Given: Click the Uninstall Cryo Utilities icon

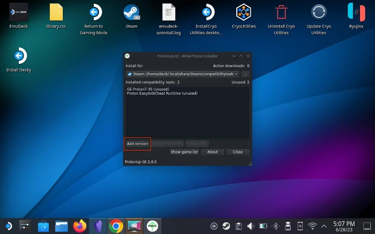Looking at the screenshot, I should coord(281,19).
